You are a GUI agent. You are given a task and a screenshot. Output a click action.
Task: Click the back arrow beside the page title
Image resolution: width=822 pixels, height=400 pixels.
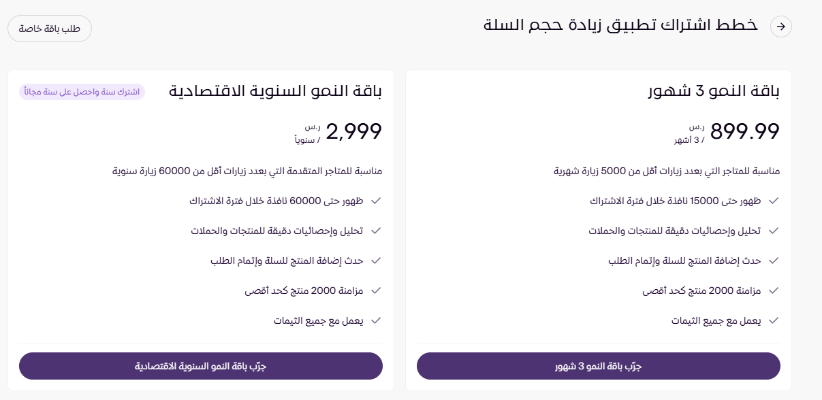pyautogui.click(x=781, y=27)
